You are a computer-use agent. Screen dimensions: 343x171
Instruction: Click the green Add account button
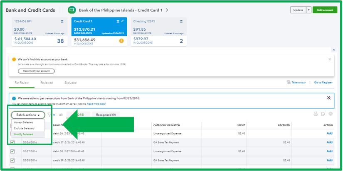point(325,10)
